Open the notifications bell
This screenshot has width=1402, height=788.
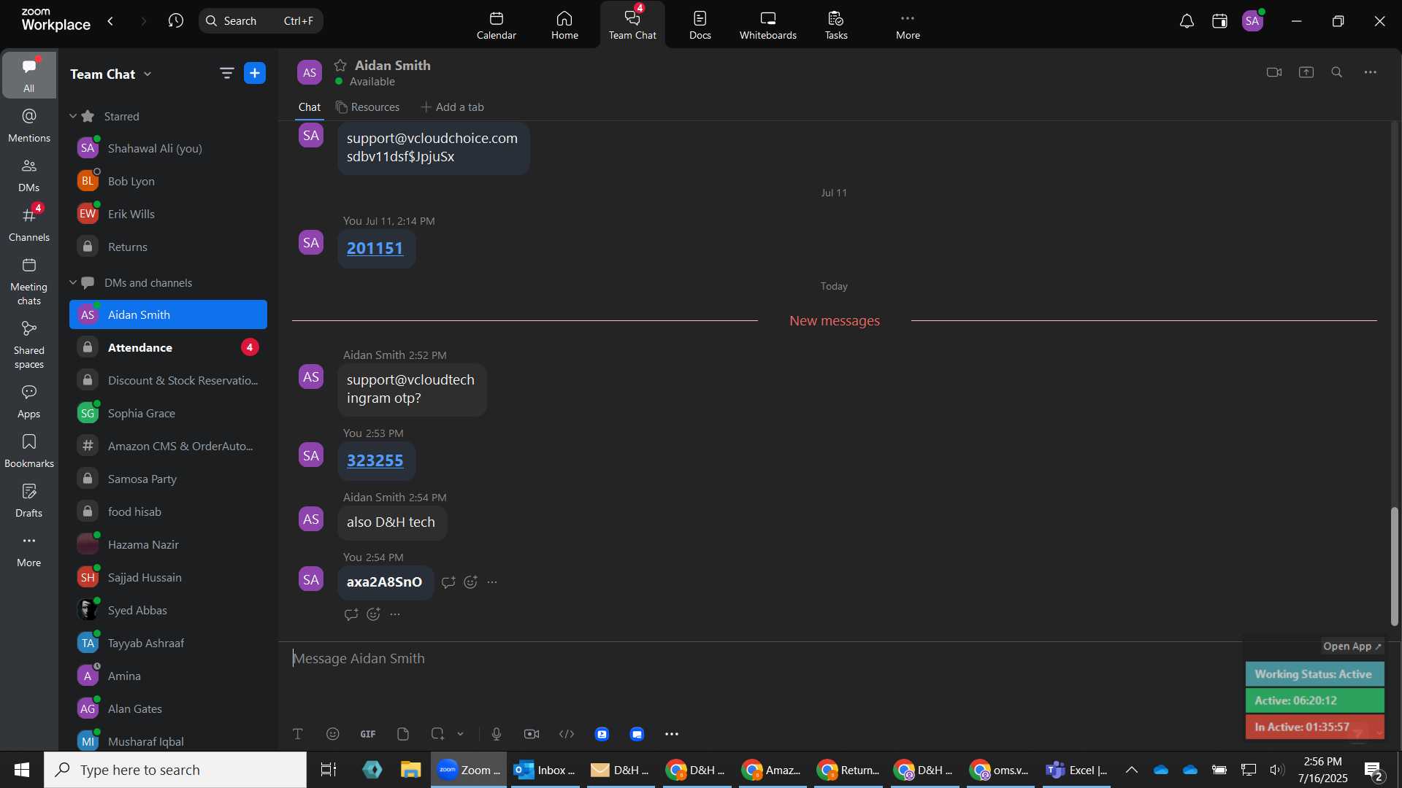(x=1187, y=21)
